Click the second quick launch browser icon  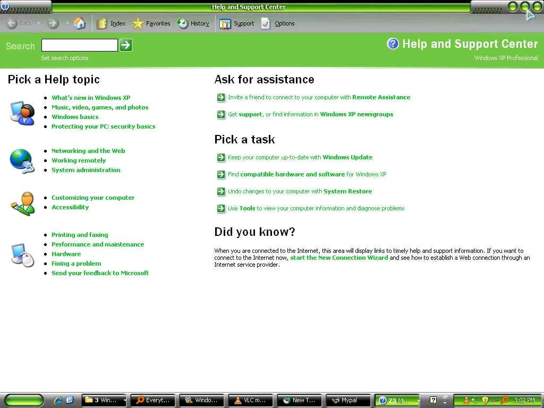click(70, 400)
